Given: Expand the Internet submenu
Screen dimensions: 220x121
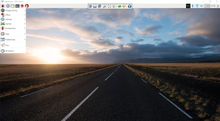Looking at the screenshot, I should 13,19.
